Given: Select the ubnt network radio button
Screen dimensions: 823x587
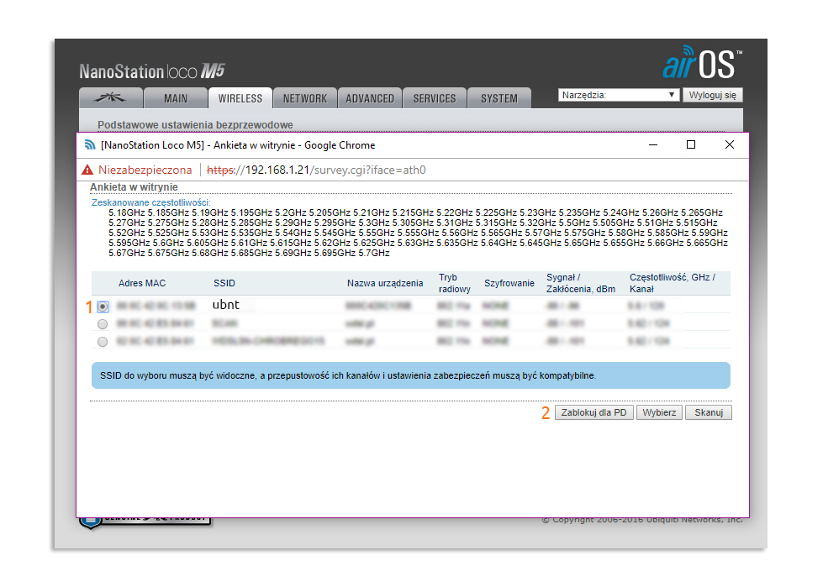Looking at the screenshot, I should (x=103, y=306).
